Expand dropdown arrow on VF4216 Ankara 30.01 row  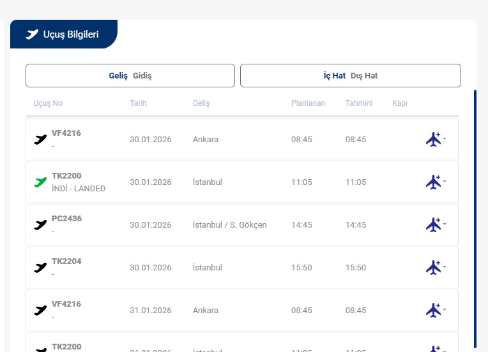pos(445,138)
